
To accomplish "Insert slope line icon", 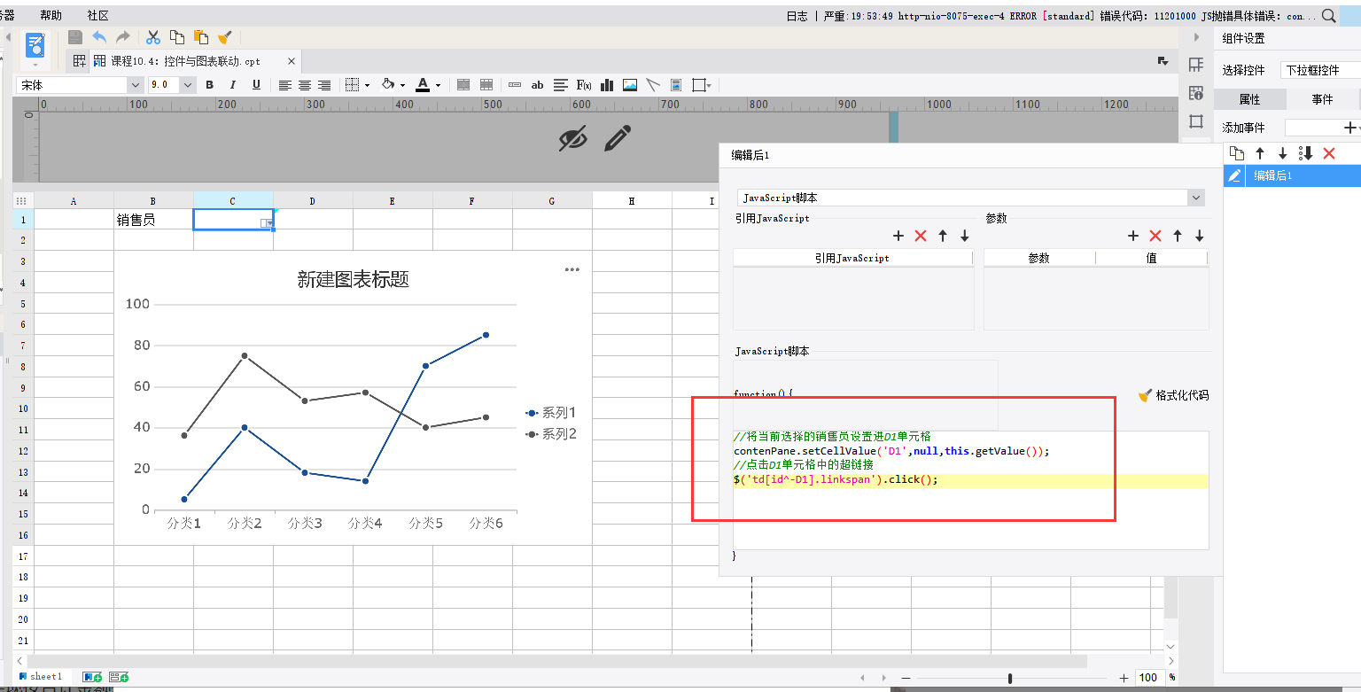I will tap(653, 85).
